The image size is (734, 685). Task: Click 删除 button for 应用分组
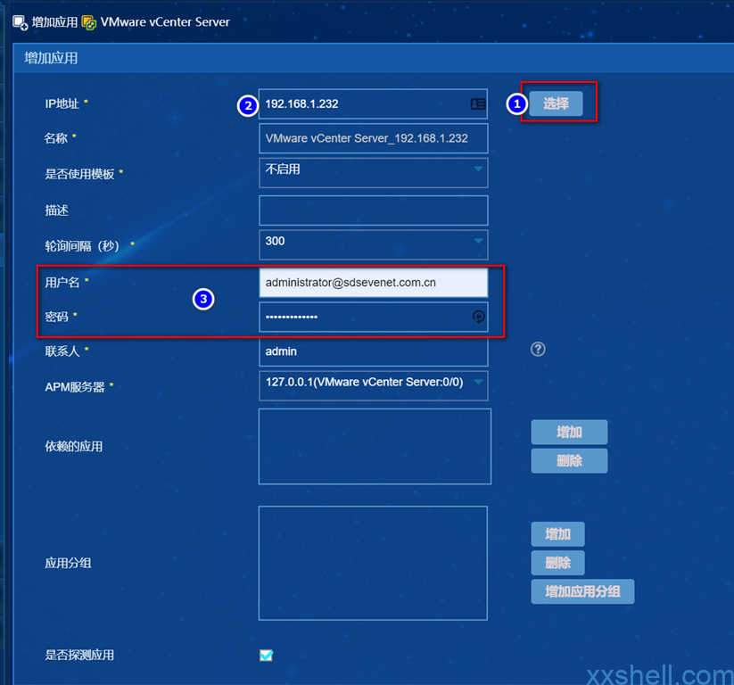pyautogui.click(x=557, y=563)
